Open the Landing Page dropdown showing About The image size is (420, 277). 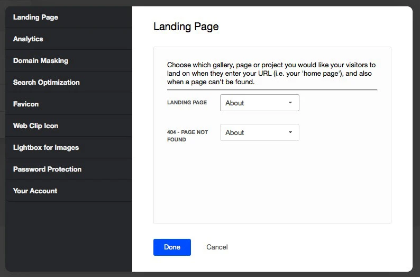point(254,103)
